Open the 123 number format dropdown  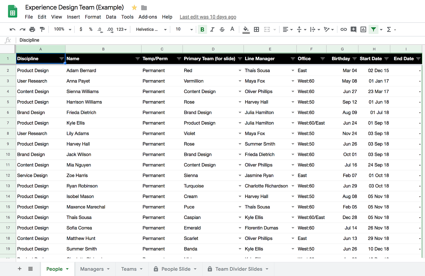(121, 29)
